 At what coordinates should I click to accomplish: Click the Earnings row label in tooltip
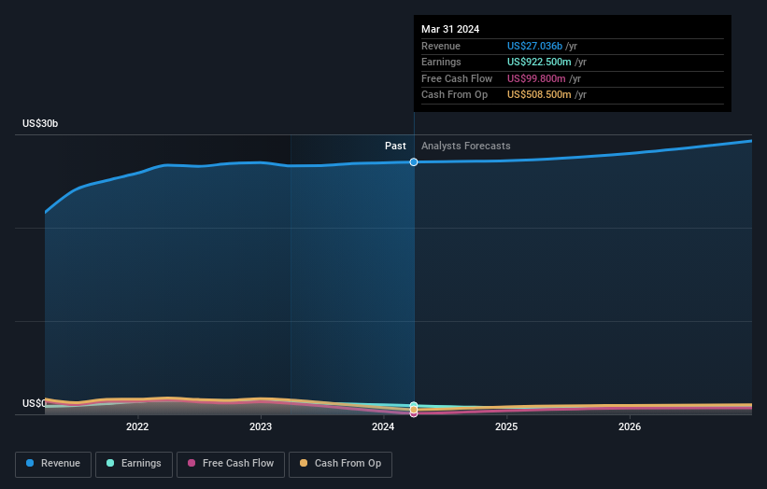441,62
